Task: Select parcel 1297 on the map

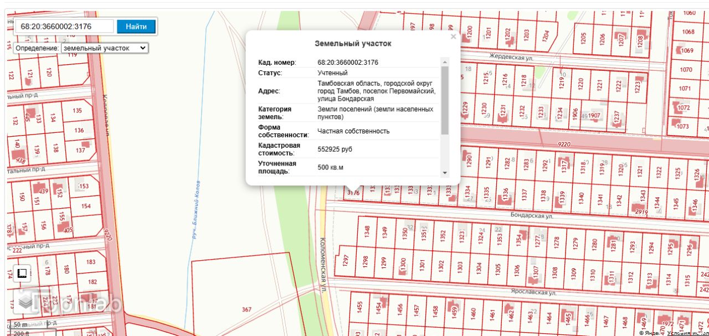Action: tap(346, 261)
